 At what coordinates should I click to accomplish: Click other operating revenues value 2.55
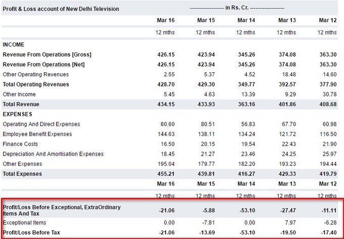(x=169, y=74)
